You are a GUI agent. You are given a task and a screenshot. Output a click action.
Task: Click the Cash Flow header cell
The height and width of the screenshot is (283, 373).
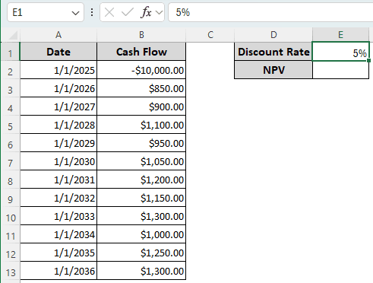tap(141, 52)
